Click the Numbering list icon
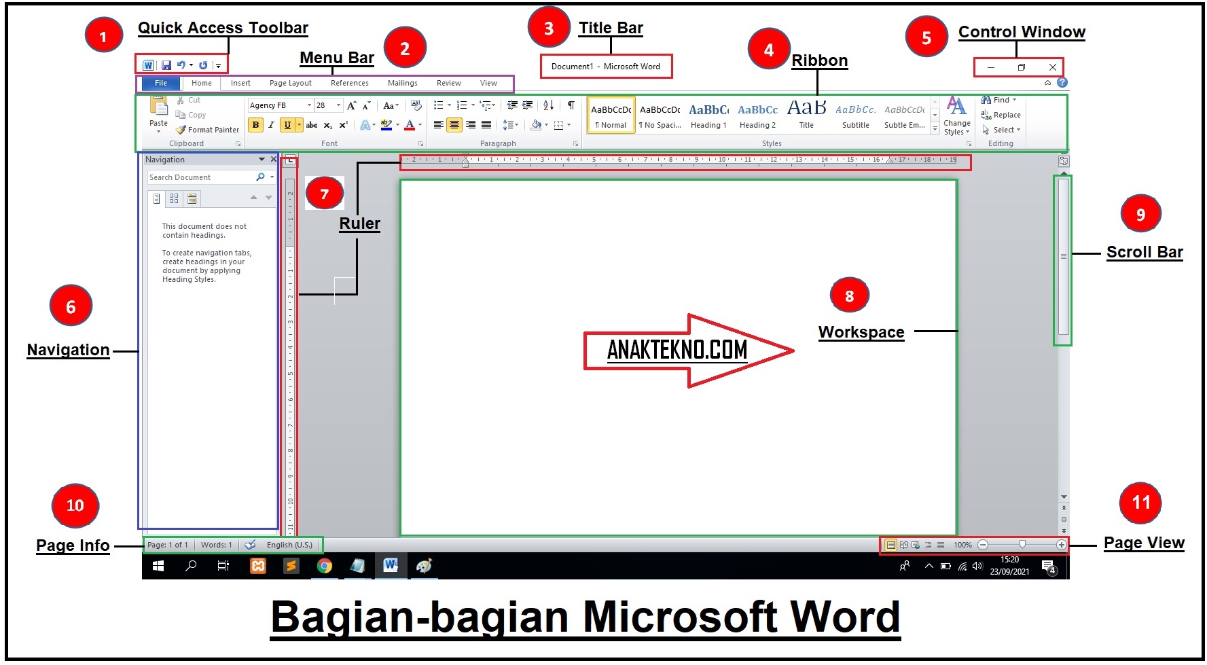 [x=462, y=105]
